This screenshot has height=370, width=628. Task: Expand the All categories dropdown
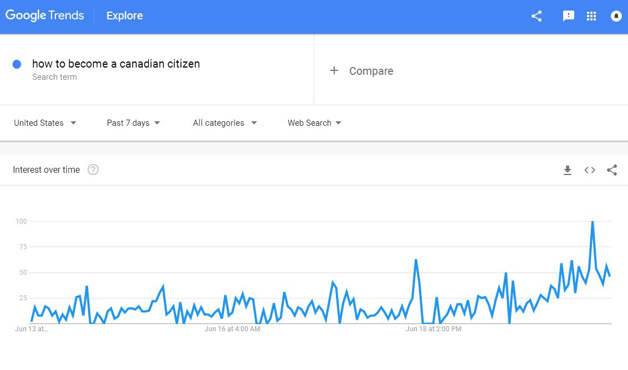[x=224, y=123]
